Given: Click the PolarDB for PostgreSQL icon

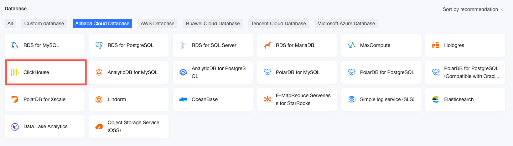Looking at the screenshot, I should coord(352,72).
